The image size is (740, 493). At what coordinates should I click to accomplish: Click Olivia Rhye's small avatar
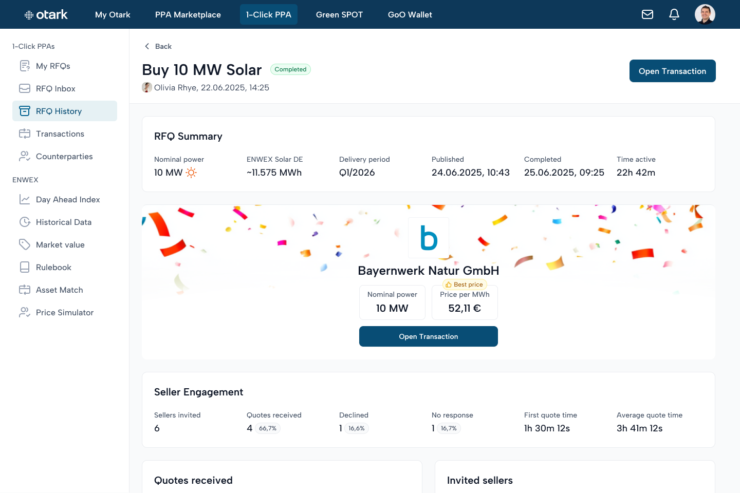(x=147, y=87)
